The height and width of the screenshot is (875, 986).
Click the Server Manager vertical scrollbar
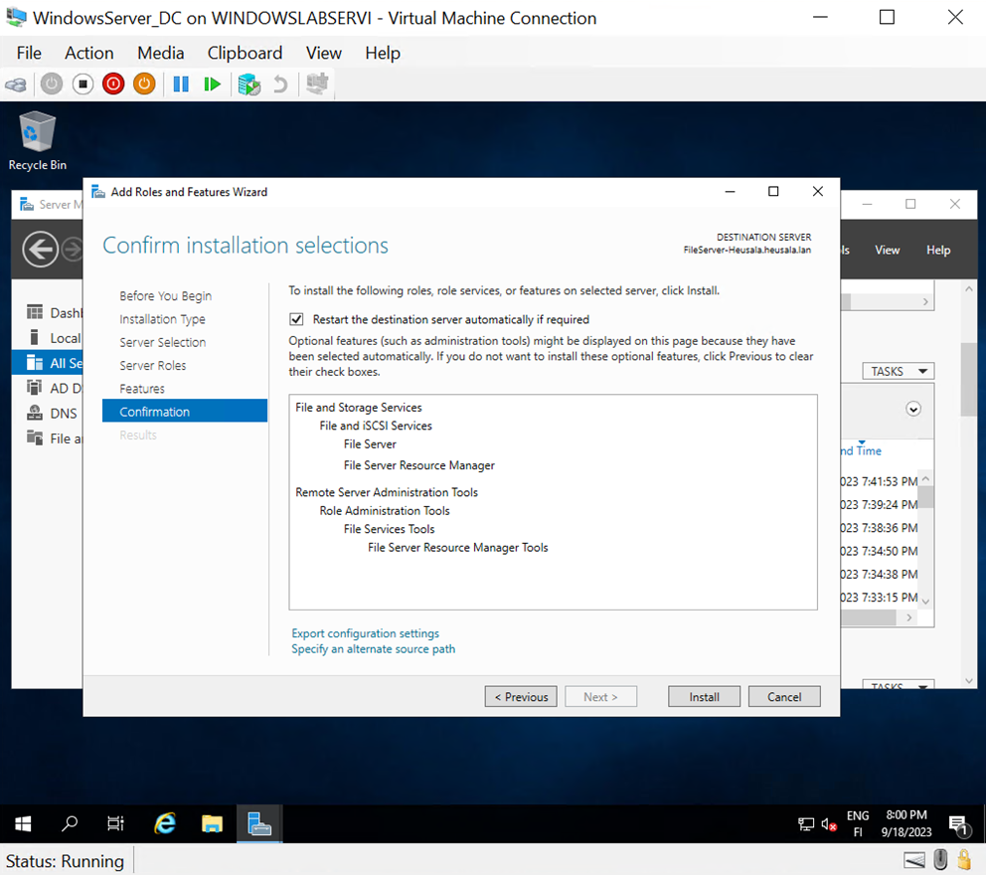point(966,378)
